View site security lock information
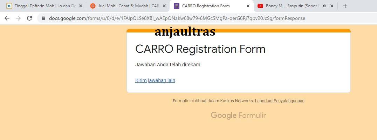Screen dimensions: 377x140 click(x=43, y=18)
